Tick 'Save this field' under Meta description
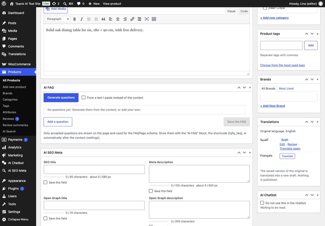 tap(151, 191)
